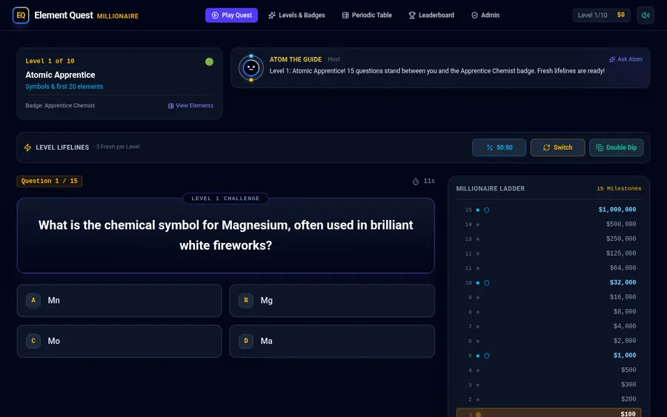Click the timer stopwatch icon
The image size is (667, 417).
pyautogui.click(x=416, y=181)
